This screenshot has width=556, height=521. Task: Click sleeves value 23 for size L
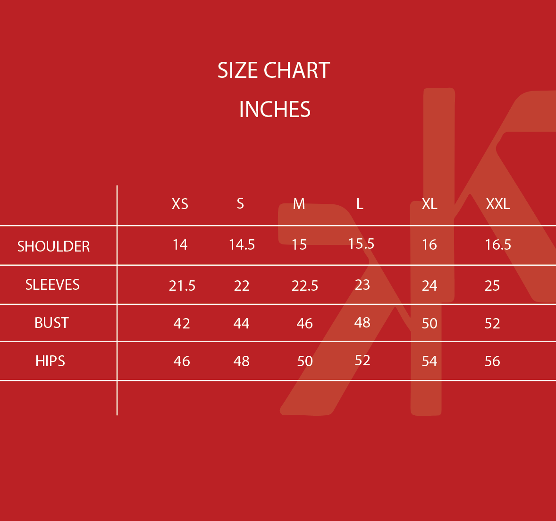point(362,285)
